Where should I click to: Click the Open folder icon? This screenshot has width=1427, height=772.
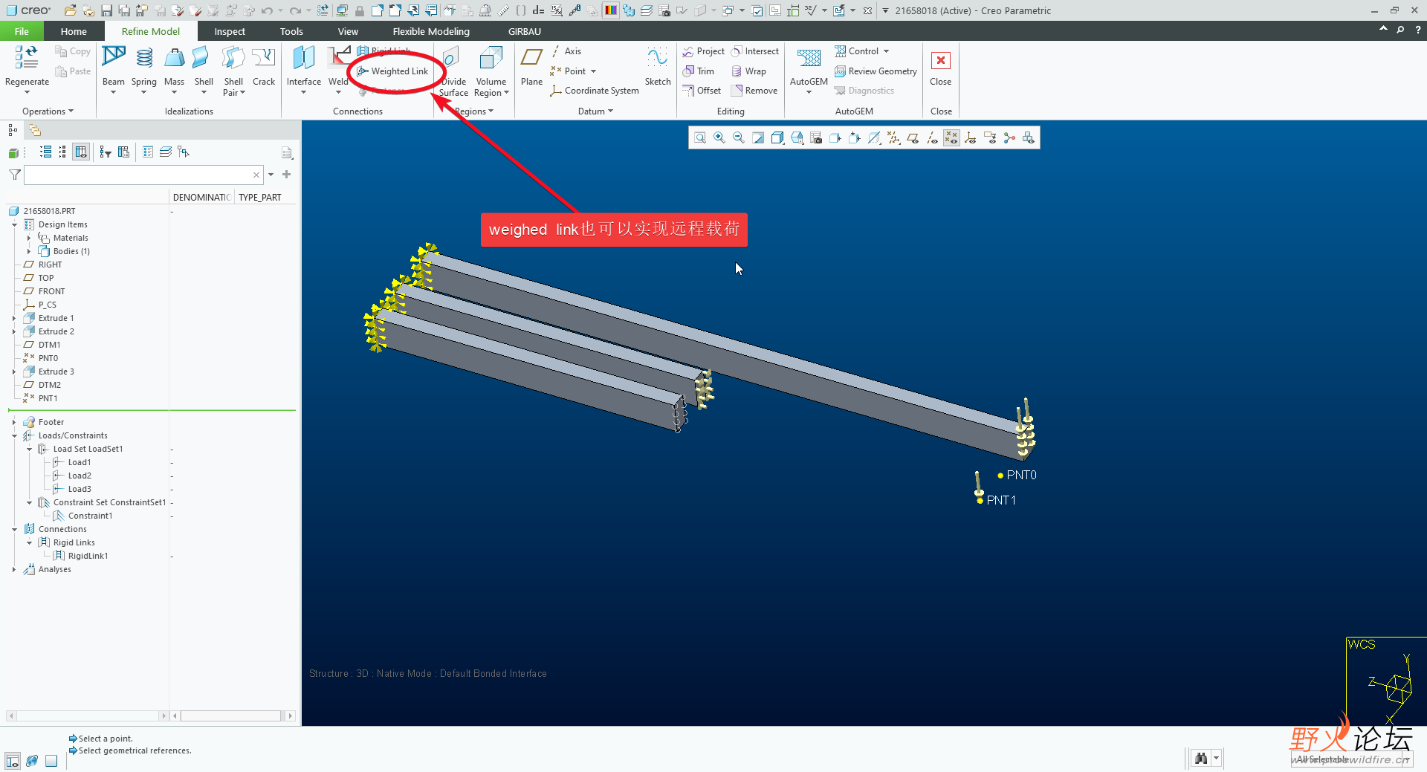[x=71, y=10]
